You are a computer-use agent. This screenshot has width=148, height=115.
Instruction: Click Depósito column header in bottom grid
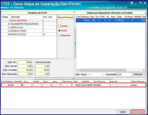pyautogui.click(x=19, y=82)
